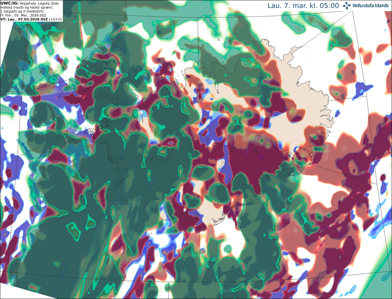The width and height of the screenshot is (392, 299).
Task: Click the "UWC/IG: Skýjahula. Lágský (blá)," legend line
Action: pyautogui.click(x=30, y=3)
